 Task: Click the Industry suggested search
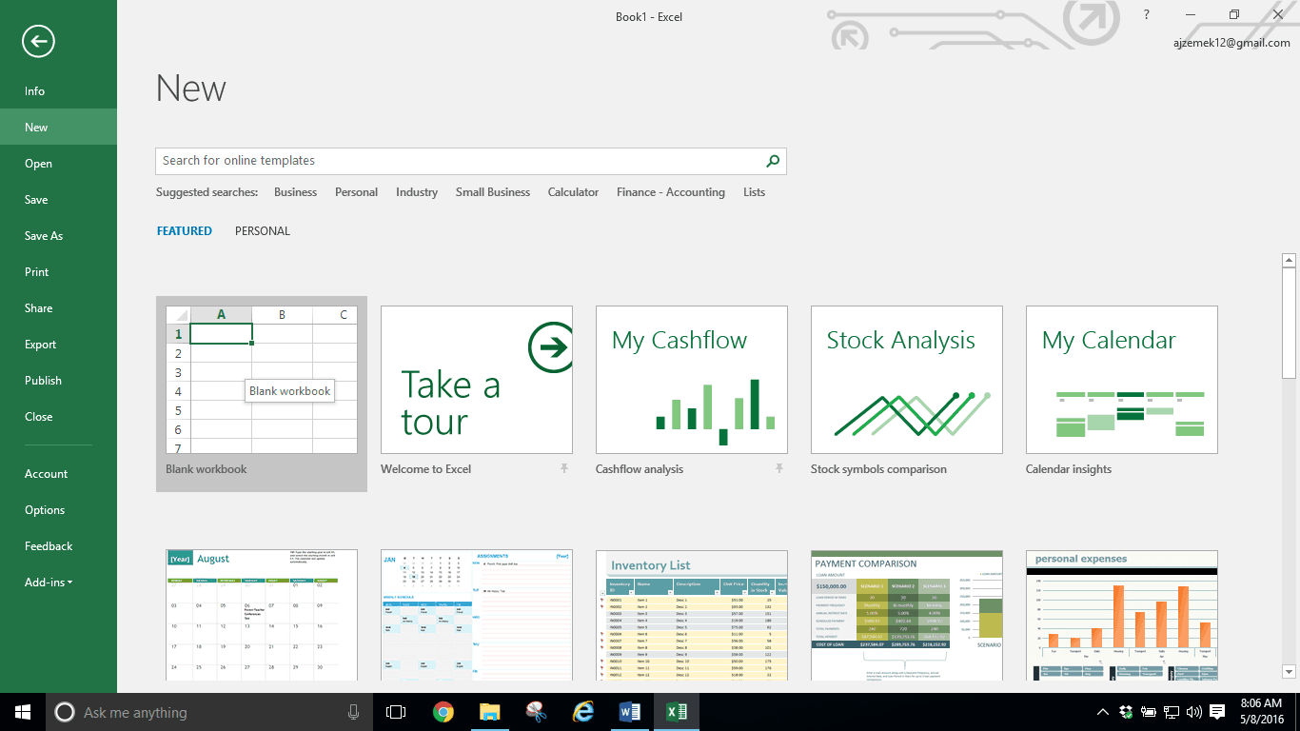pyautogui.click(x=417, y=192)
